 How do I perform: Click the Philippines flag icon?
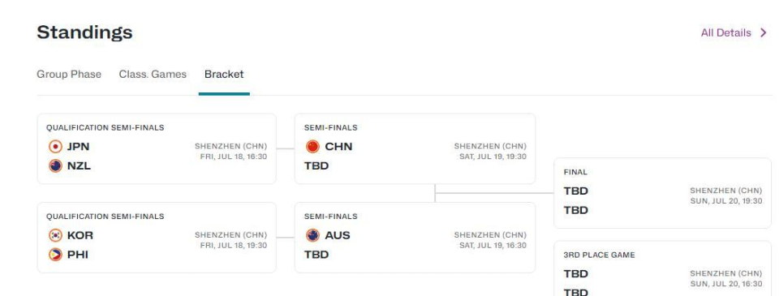click(x=56, y=255)
